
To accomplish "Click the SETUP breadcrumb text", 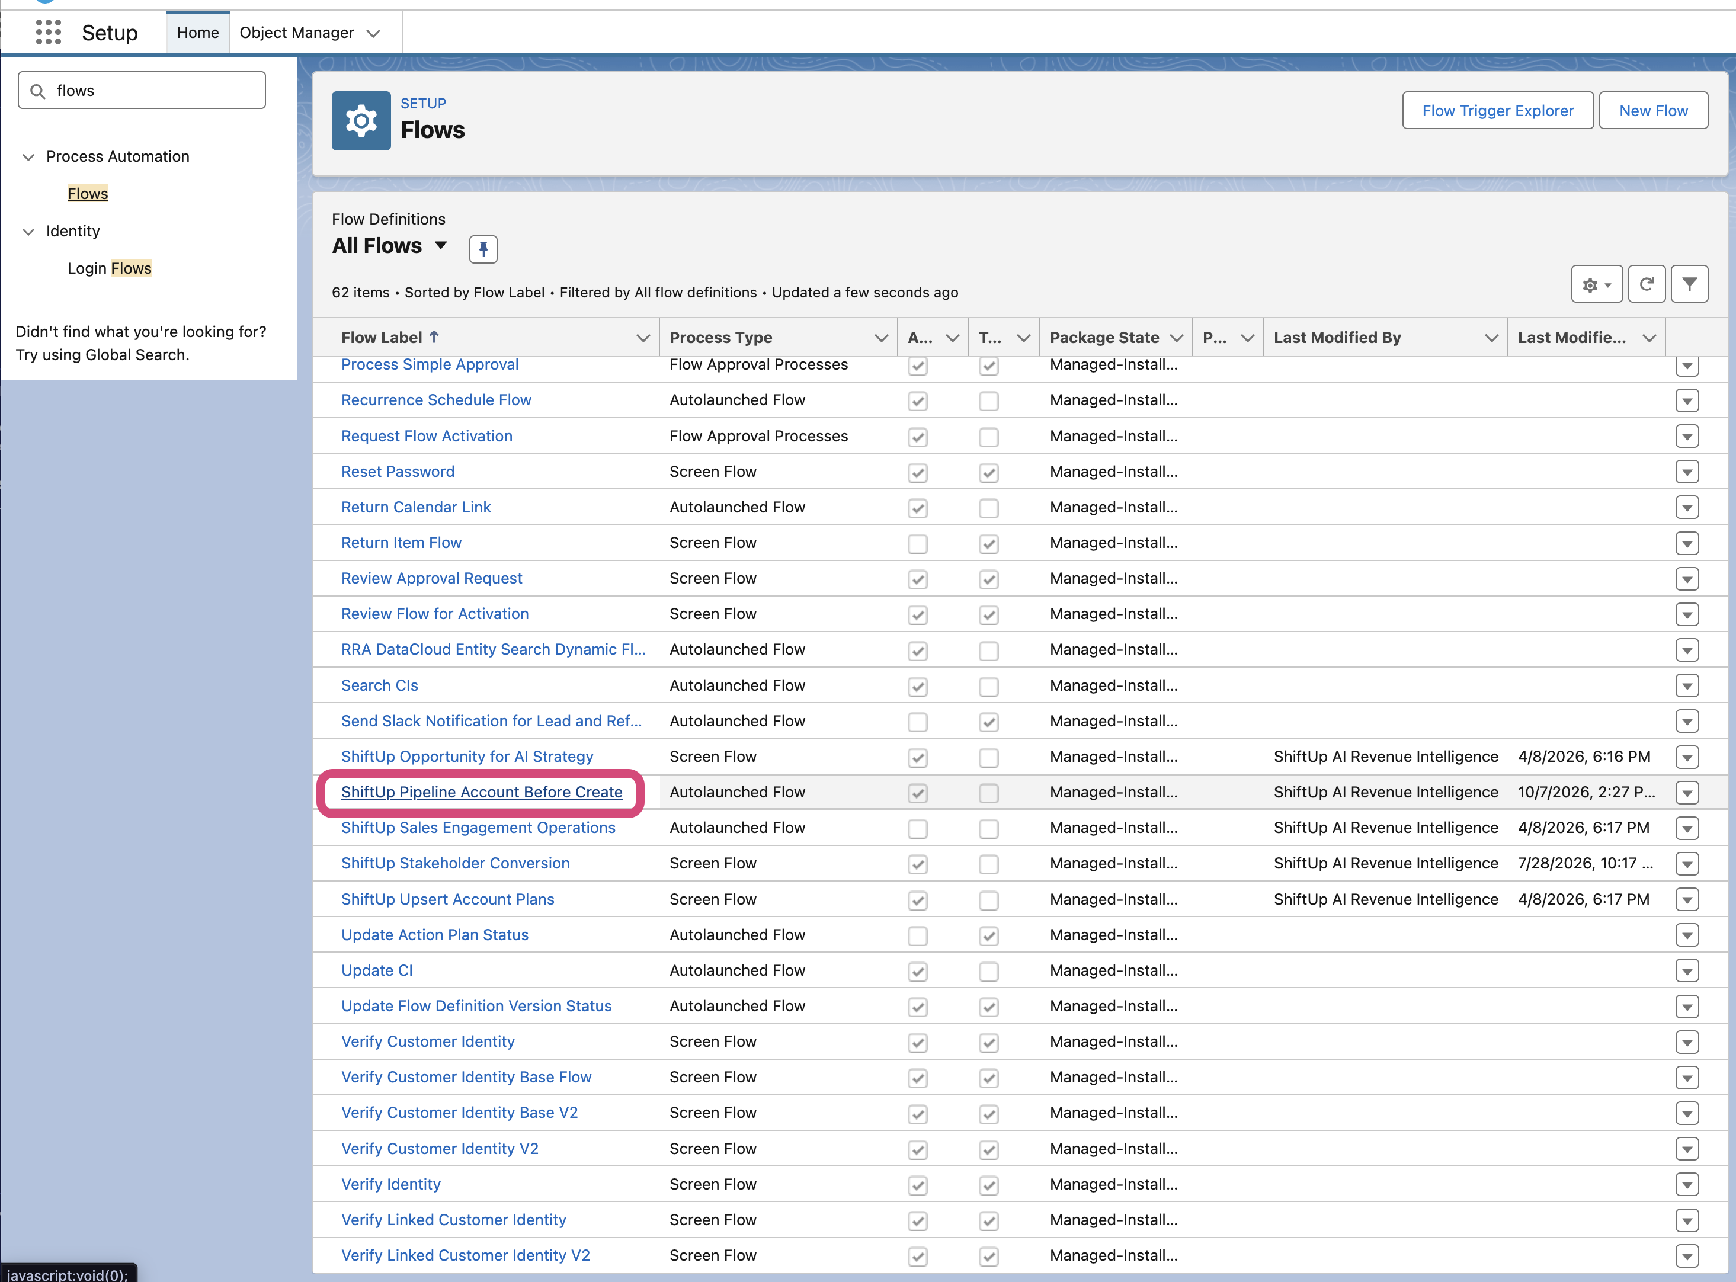I will tap(423, 103).
